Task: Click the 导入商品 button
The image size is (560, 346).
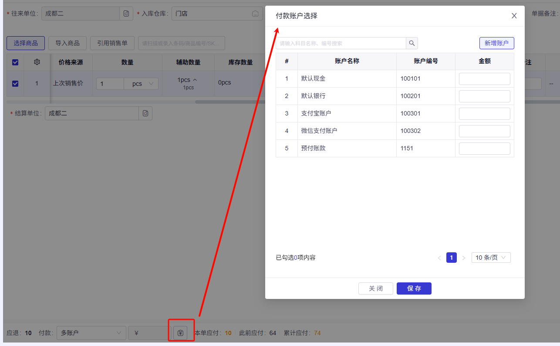Action: coord(67,43)
